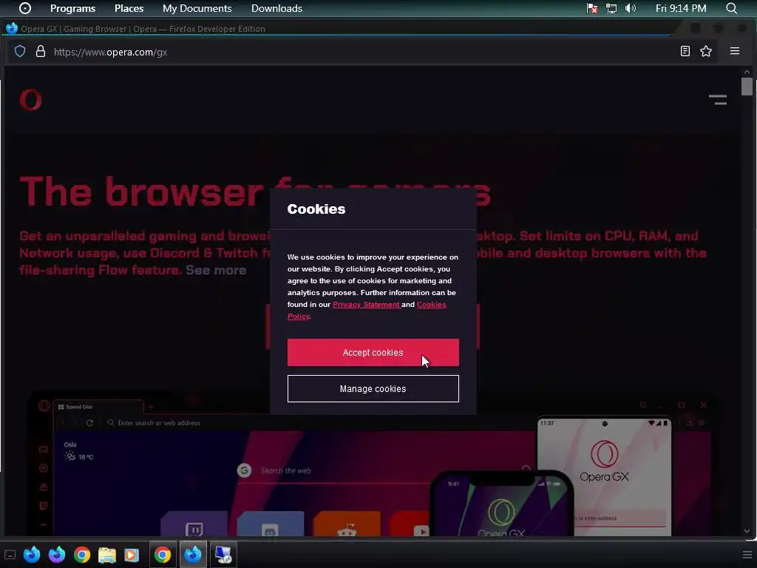Open the top panel search magnifier
The height and width of the screenshot is (568, 757).
coord(731,8)
